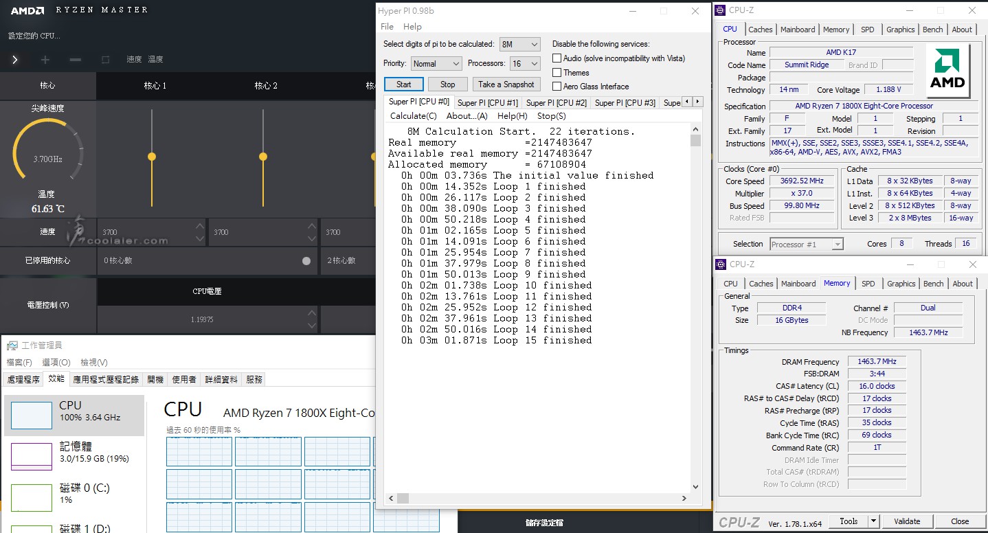This screenshot has width=988, height=533.
Task: Switch to Super PI [CPU #3] tab
Action: pyautogui.click(x=625, y=103)
